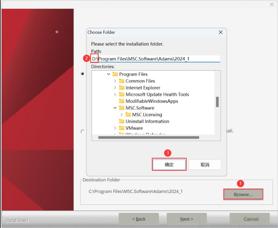Click the < Back button
This screenshot has height=228, width=278.
(x=139, y=219)
